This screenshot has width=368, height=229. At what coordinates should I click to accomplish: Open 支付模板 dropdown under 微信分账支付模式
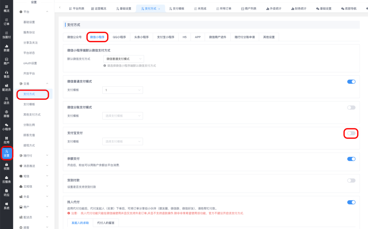click(122, 116)
